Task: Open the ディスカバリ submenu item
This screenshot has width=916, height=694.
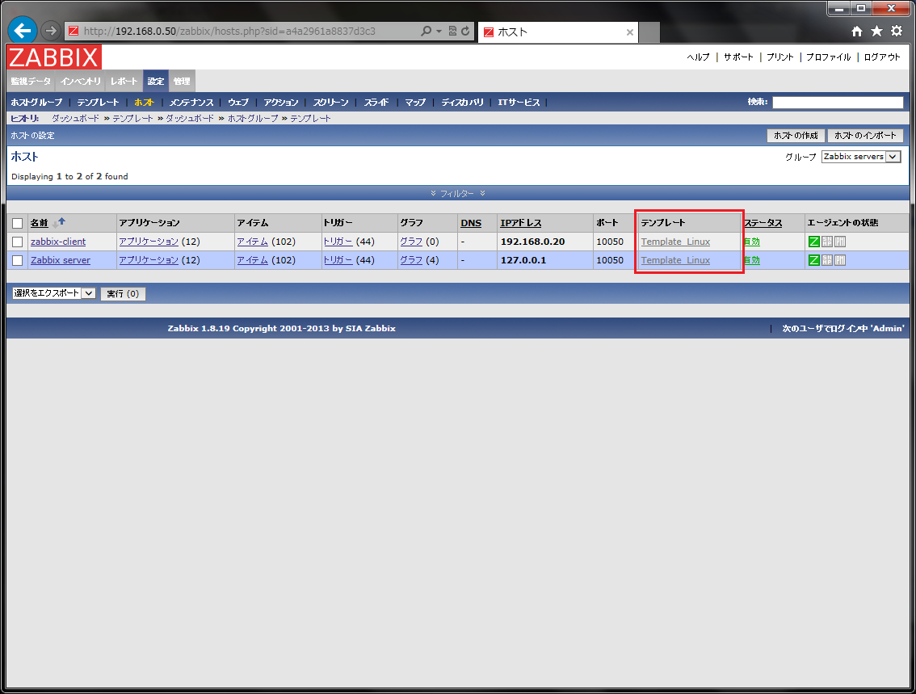Action: click(x=462, y=103)
